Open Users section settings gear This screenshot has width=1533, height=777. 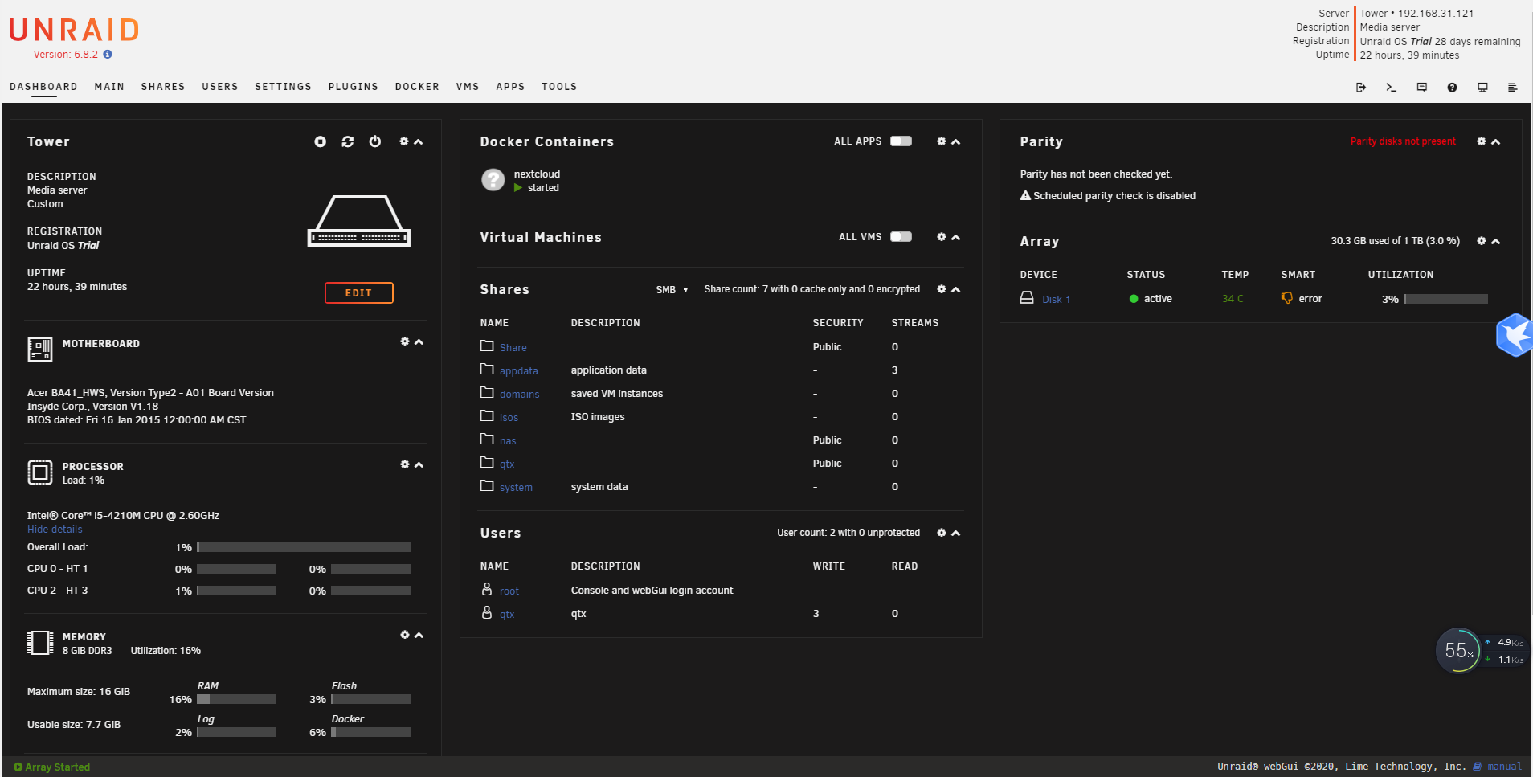tap(942, 533)
